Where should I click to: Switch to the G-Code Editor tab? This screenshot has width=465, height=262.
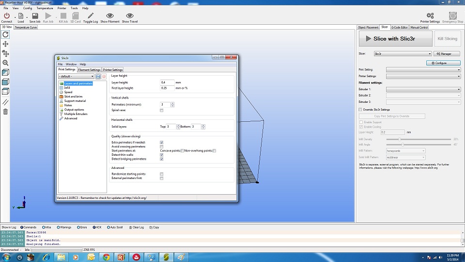400,27
